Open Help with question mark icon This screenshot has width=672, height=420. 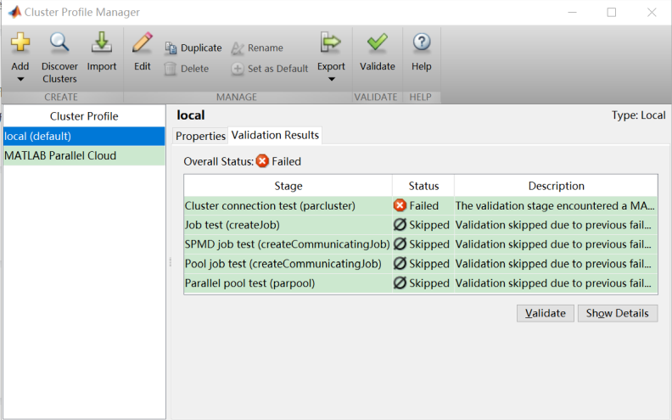point(422,42)
